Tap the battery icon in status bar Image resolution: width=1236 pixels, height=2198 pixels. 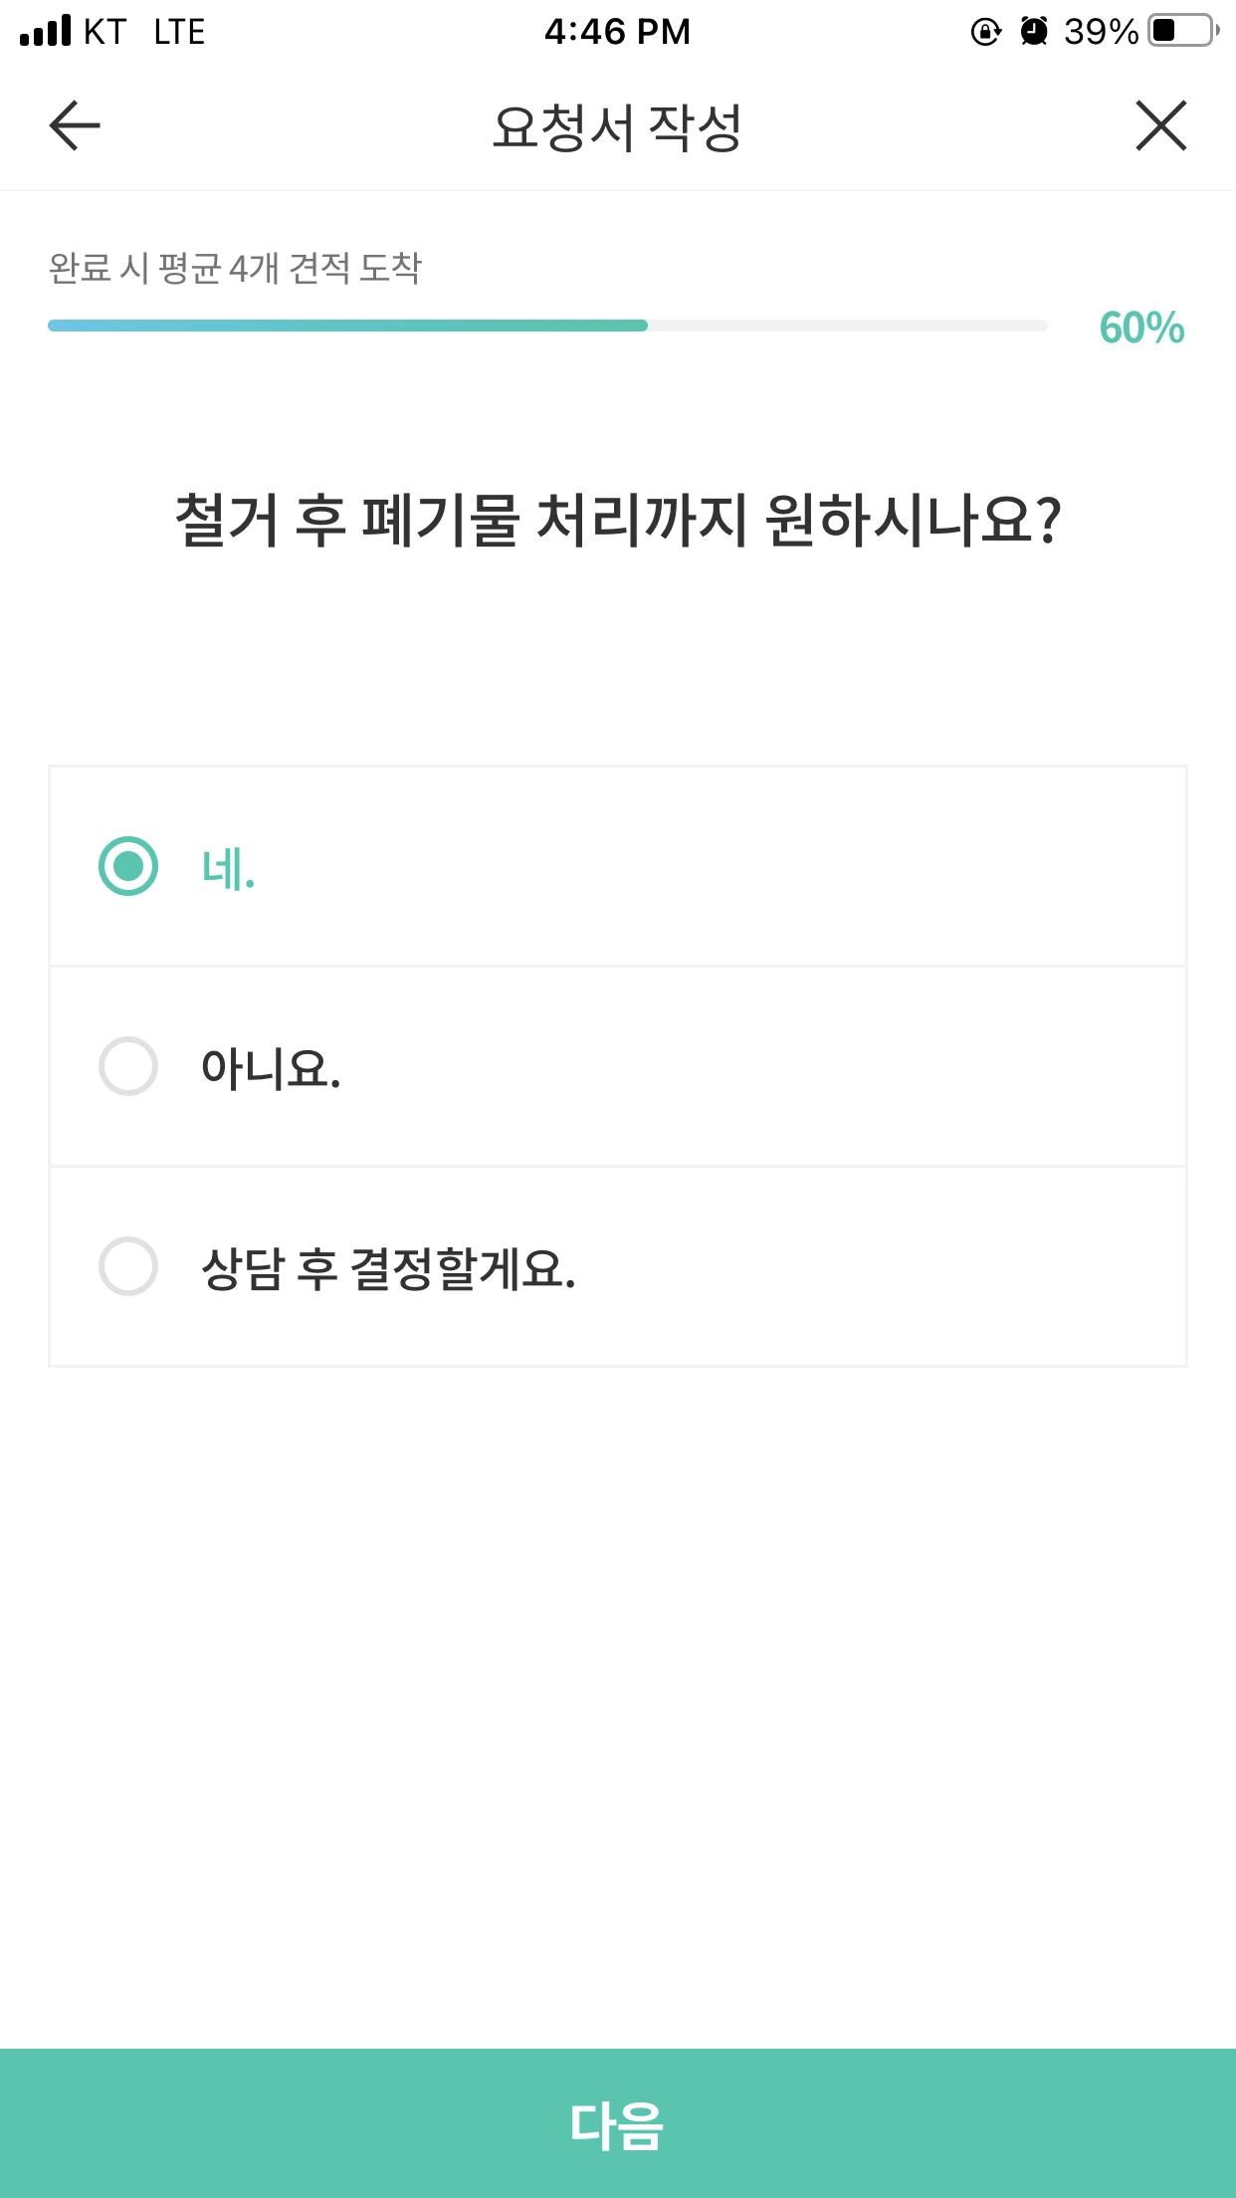click(x=1182, y=31)
